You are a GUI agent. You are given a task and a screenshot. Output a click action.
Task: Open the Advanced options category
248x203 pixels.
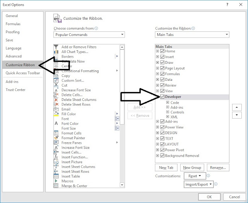[x=23, y=56]
